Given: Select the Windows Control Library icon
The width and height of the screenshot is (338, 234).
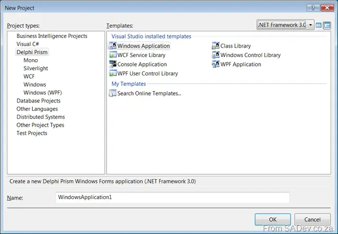Looking at the screenshot, I should pos(215,55).
